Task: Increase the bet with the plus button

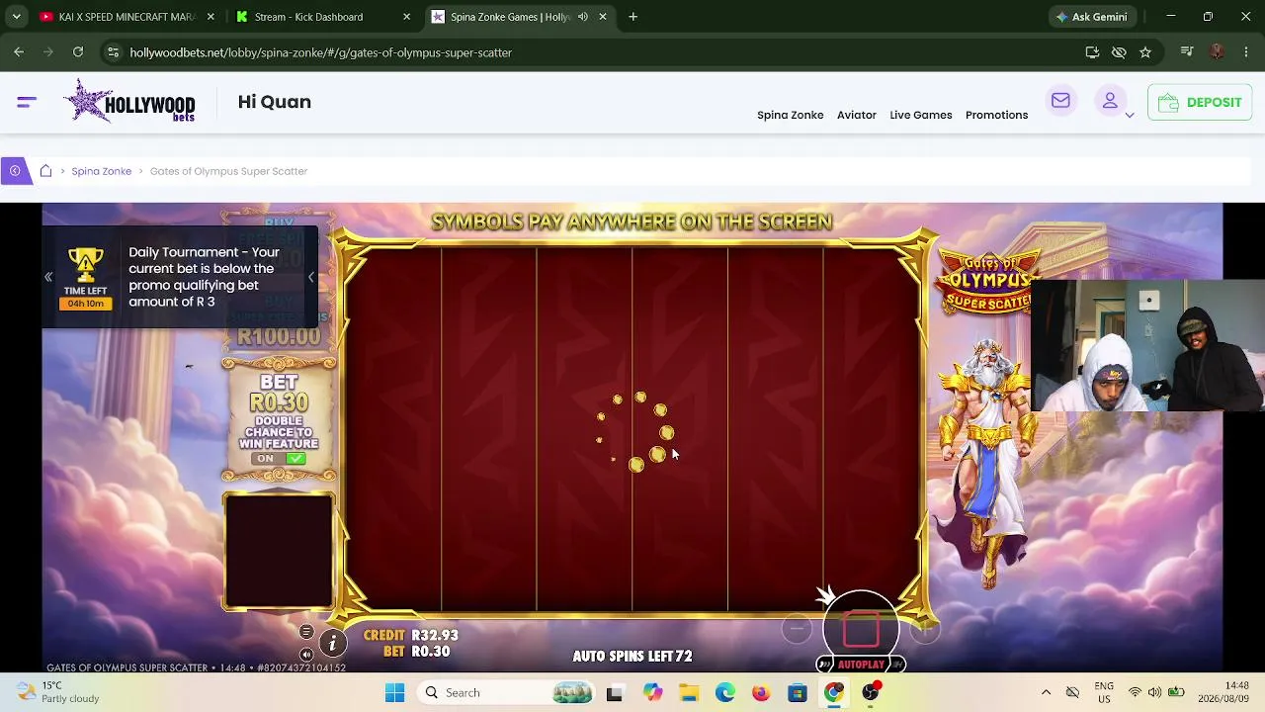Action: coord(925,628)
